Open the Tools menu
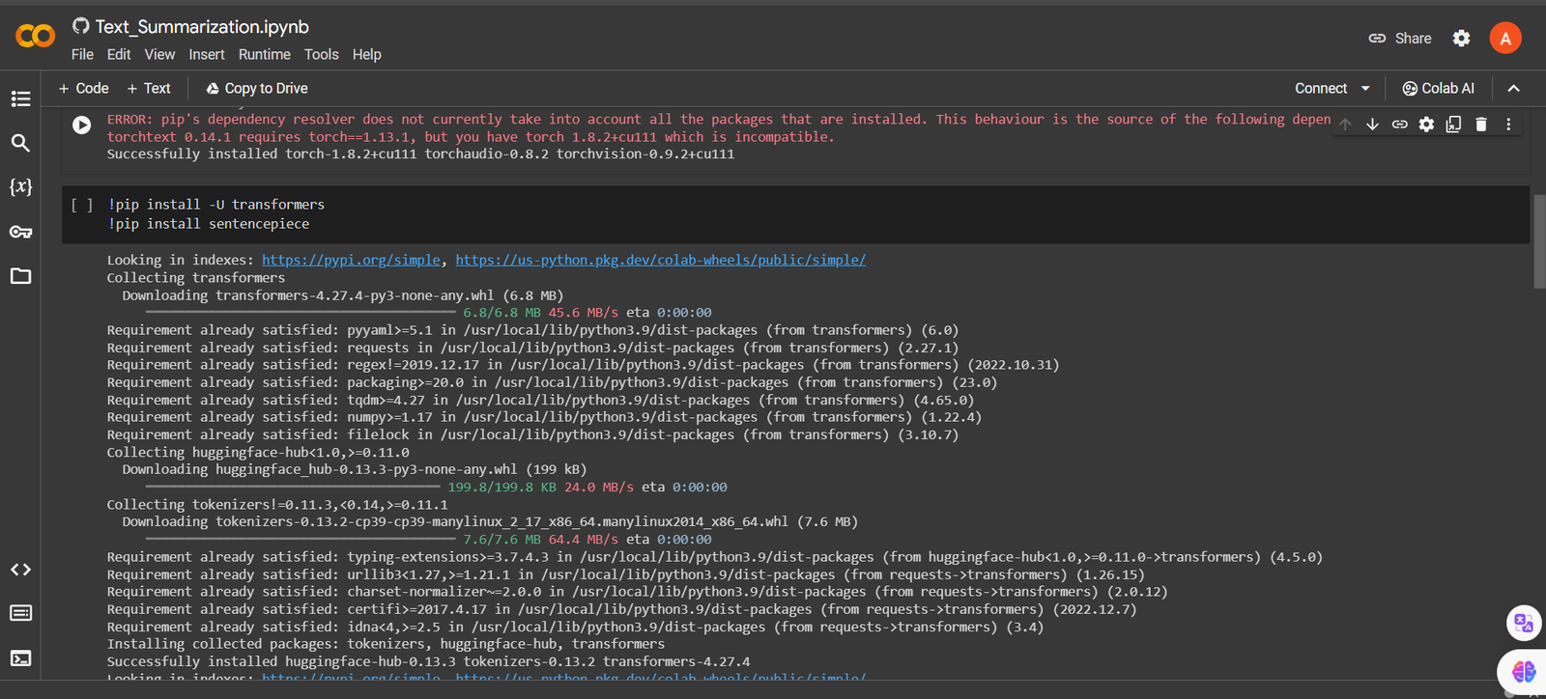Viewport: 1546px width, 699px height. pos(322,54)
